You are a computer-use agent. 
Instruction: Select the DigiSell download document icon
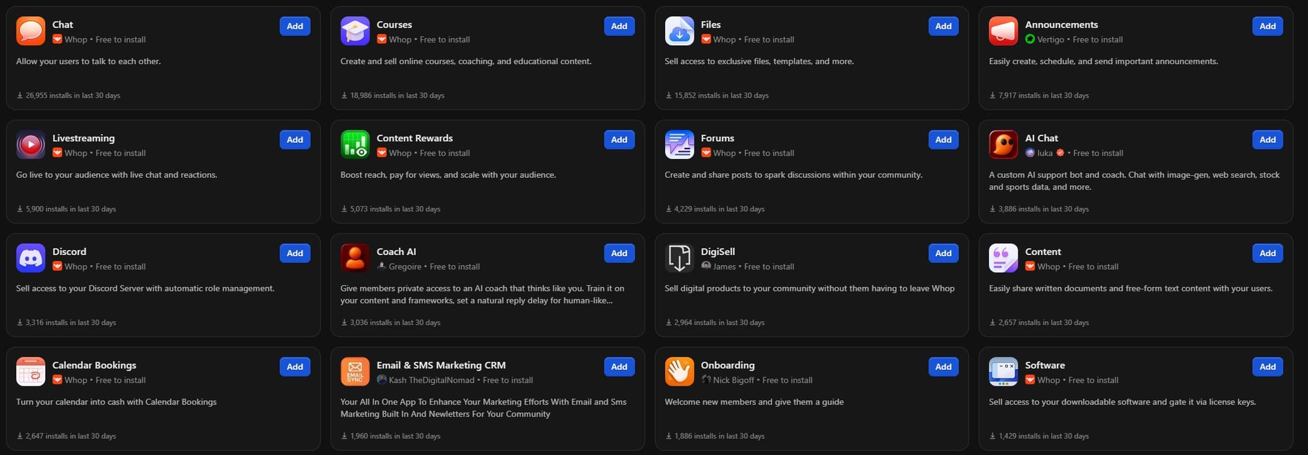[x=679, y=258]
